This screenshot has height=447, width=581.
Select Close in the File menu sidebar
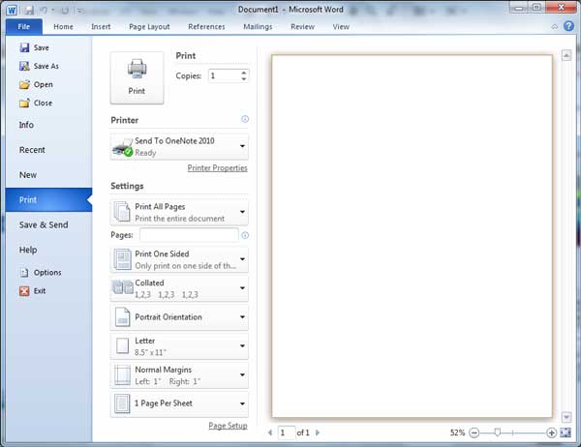tap(36, 104)
